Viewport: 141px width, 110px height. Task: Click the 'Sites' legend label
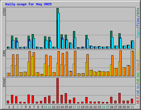click(x=138, y=67)
